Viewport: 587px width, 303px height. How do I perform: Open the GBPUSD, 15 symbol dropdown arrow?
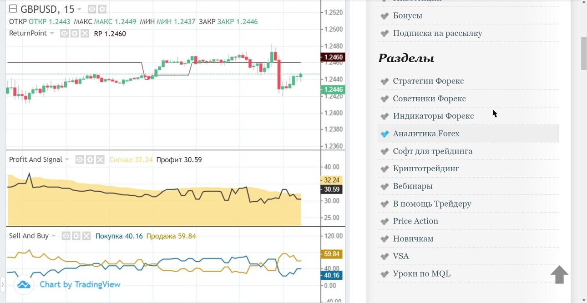[x=80, y=10]
